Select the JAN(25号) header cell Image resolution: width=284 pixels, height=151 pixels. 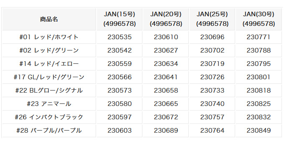[x=212, y=19]
